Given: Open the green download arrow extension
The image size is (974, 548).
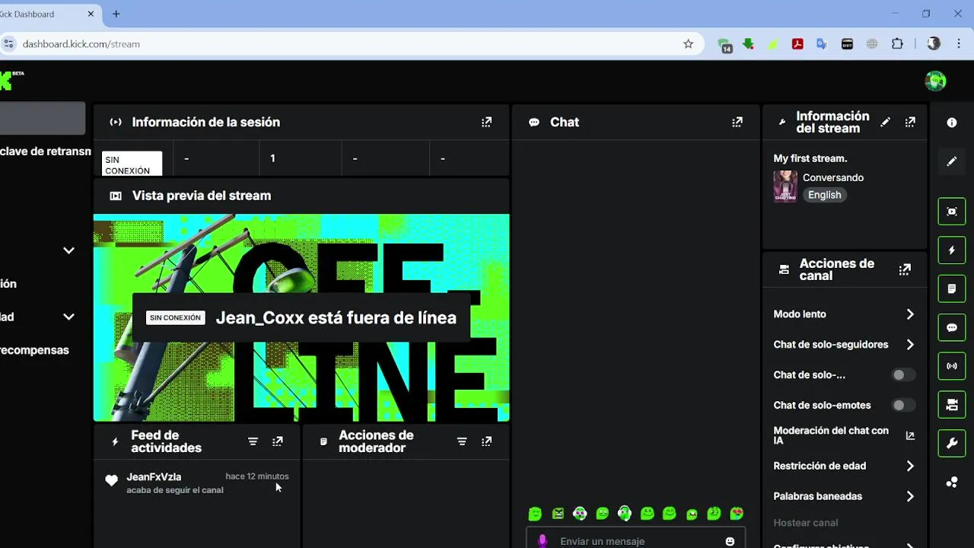Looking at the screenshot, I should 749,44.
